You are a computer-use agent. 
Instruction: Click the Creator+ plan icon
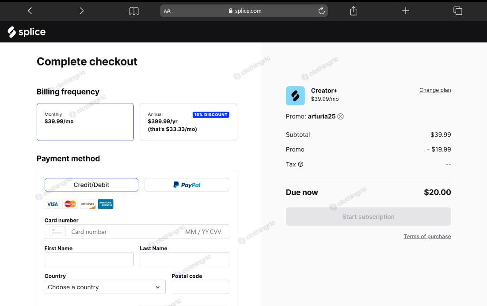click(295, 96)
